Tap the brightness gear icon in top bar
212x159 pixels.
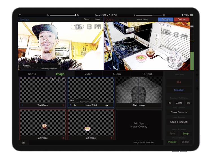pos(78,15)
